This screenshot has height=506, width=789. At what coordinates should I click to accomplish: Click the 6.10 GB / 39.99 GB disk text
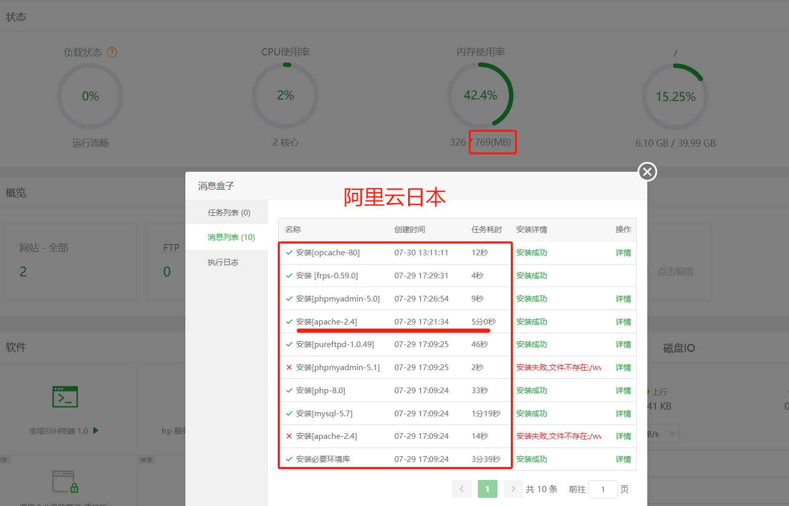pyautogui.click(x=676, y=143)
